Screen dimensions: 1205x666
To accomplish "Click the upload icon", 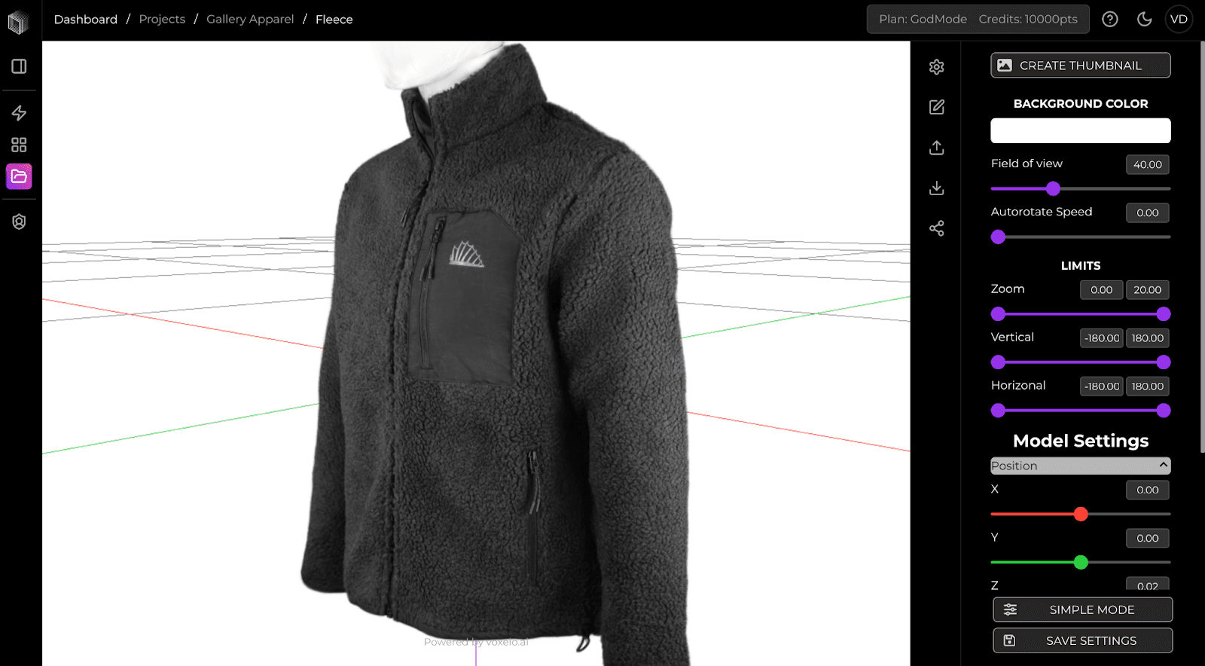I will (x=936, y=148).
